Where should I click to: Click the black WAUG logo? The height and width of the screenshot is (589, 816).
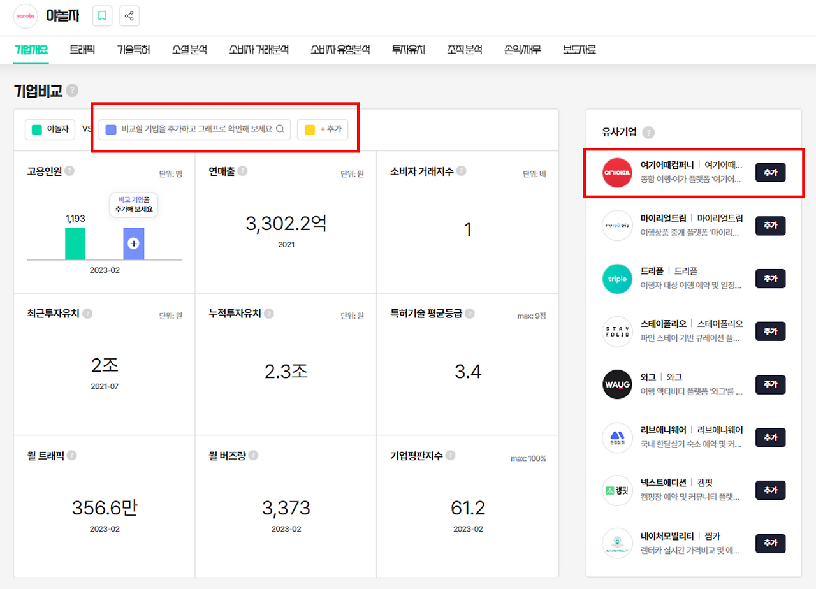coord(616,384)
